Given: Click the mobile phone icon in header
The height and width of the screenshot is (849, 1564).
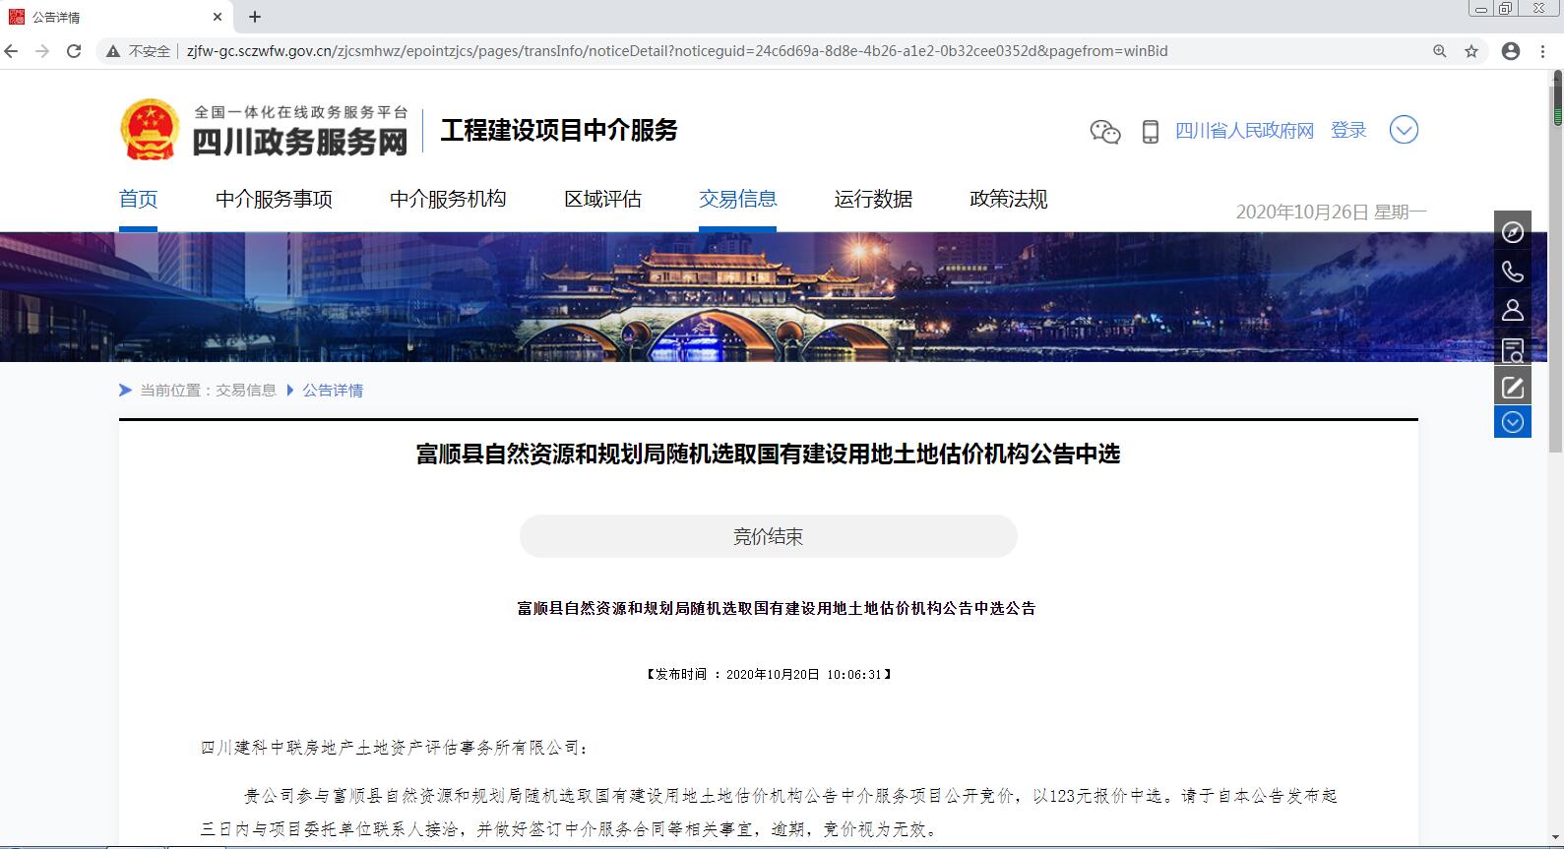Looking at the screenshot, I should [x=1150, y=131].
